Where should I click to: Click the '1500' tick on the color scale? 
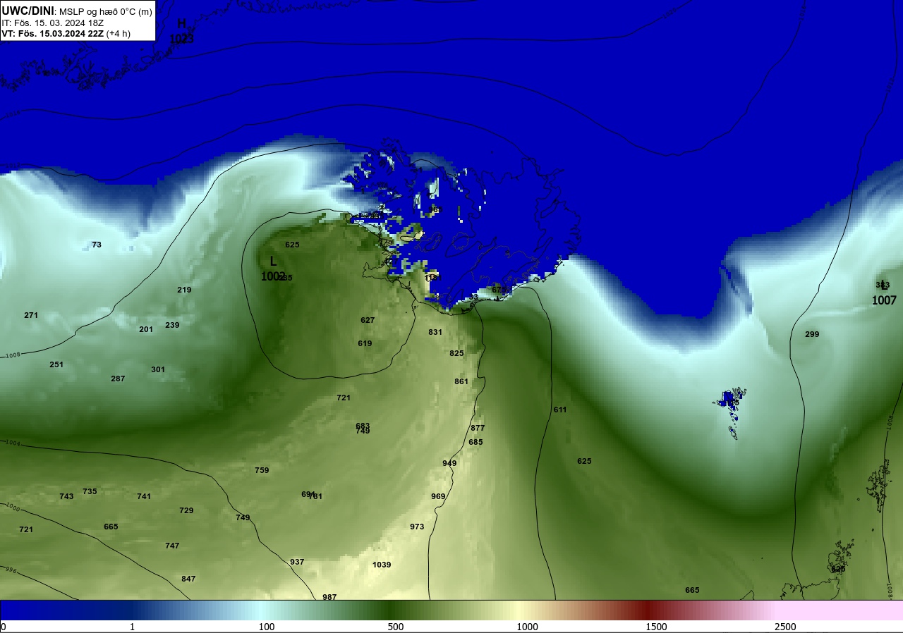(x=656, y=627)
